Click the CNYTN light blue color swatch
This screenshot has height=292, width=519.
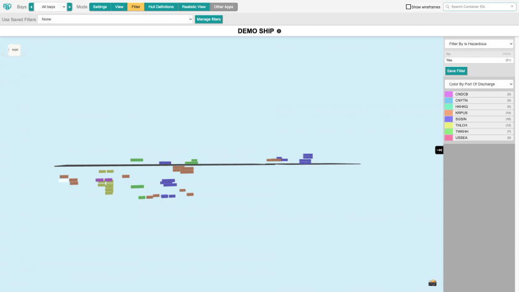pyautogui.click(x=449, y=101)
